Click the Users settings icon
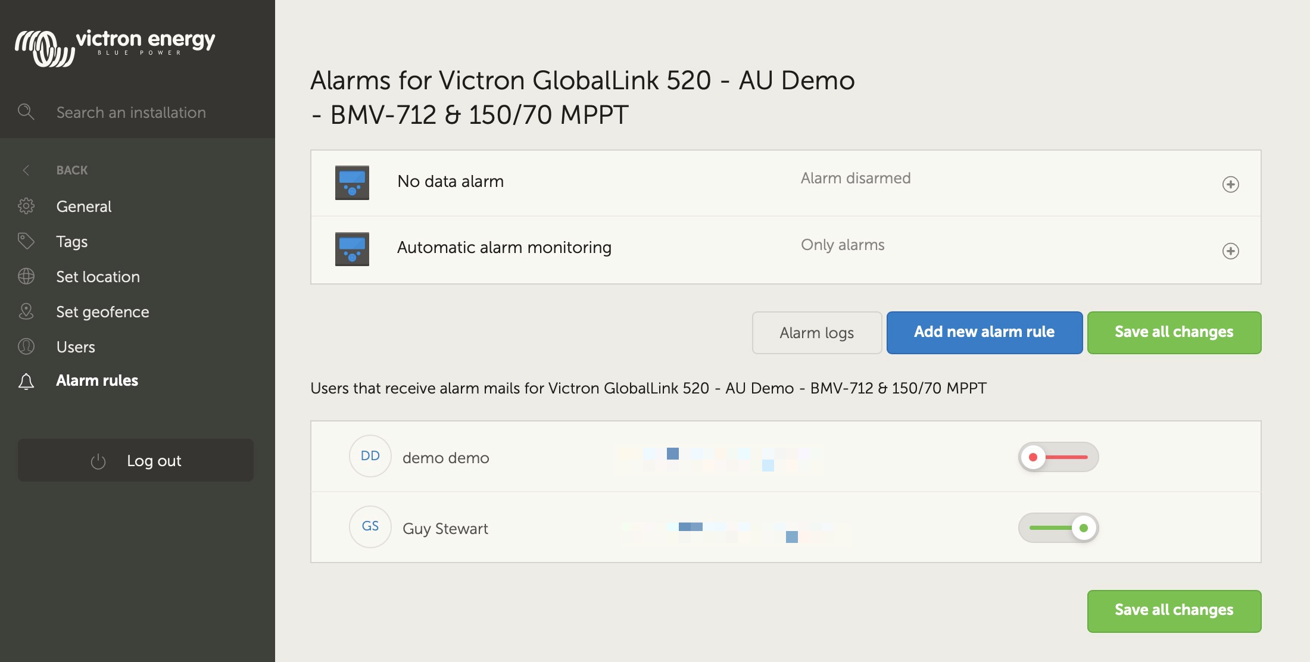 pos(27,345)
